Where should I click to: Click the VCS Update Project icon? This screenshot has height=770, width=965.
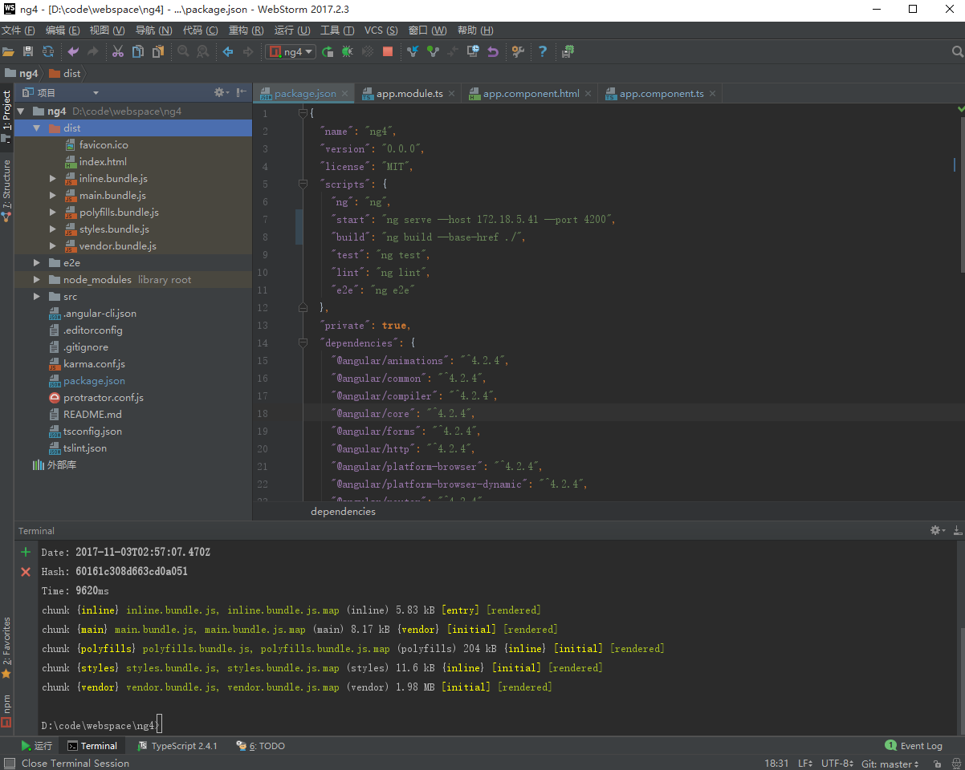tap(413, 51)
